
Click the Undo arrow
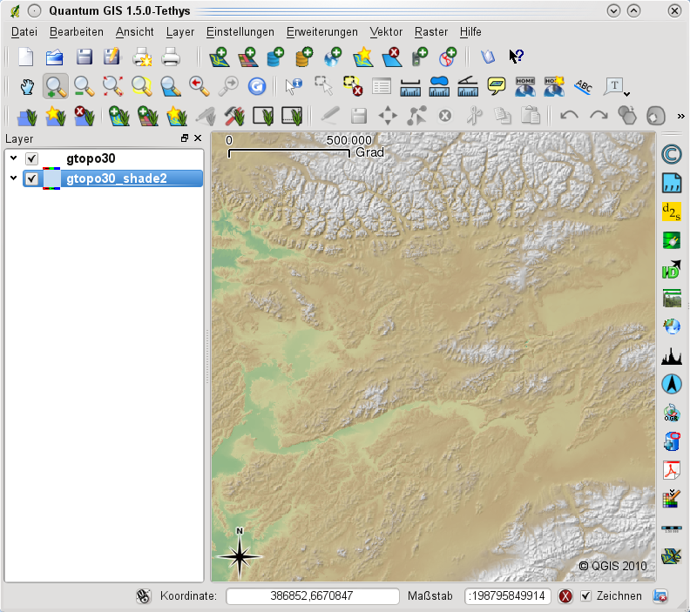coord(570,116)
